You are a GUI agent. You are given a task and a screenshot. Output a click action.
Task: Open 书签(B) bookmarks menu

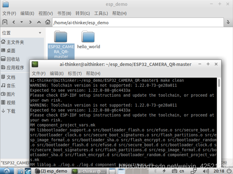pyautogui.click(x=64, y=13)
